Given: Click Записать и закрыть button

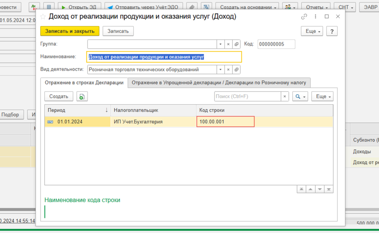Looking at the screenshot, I should [69, 31].
